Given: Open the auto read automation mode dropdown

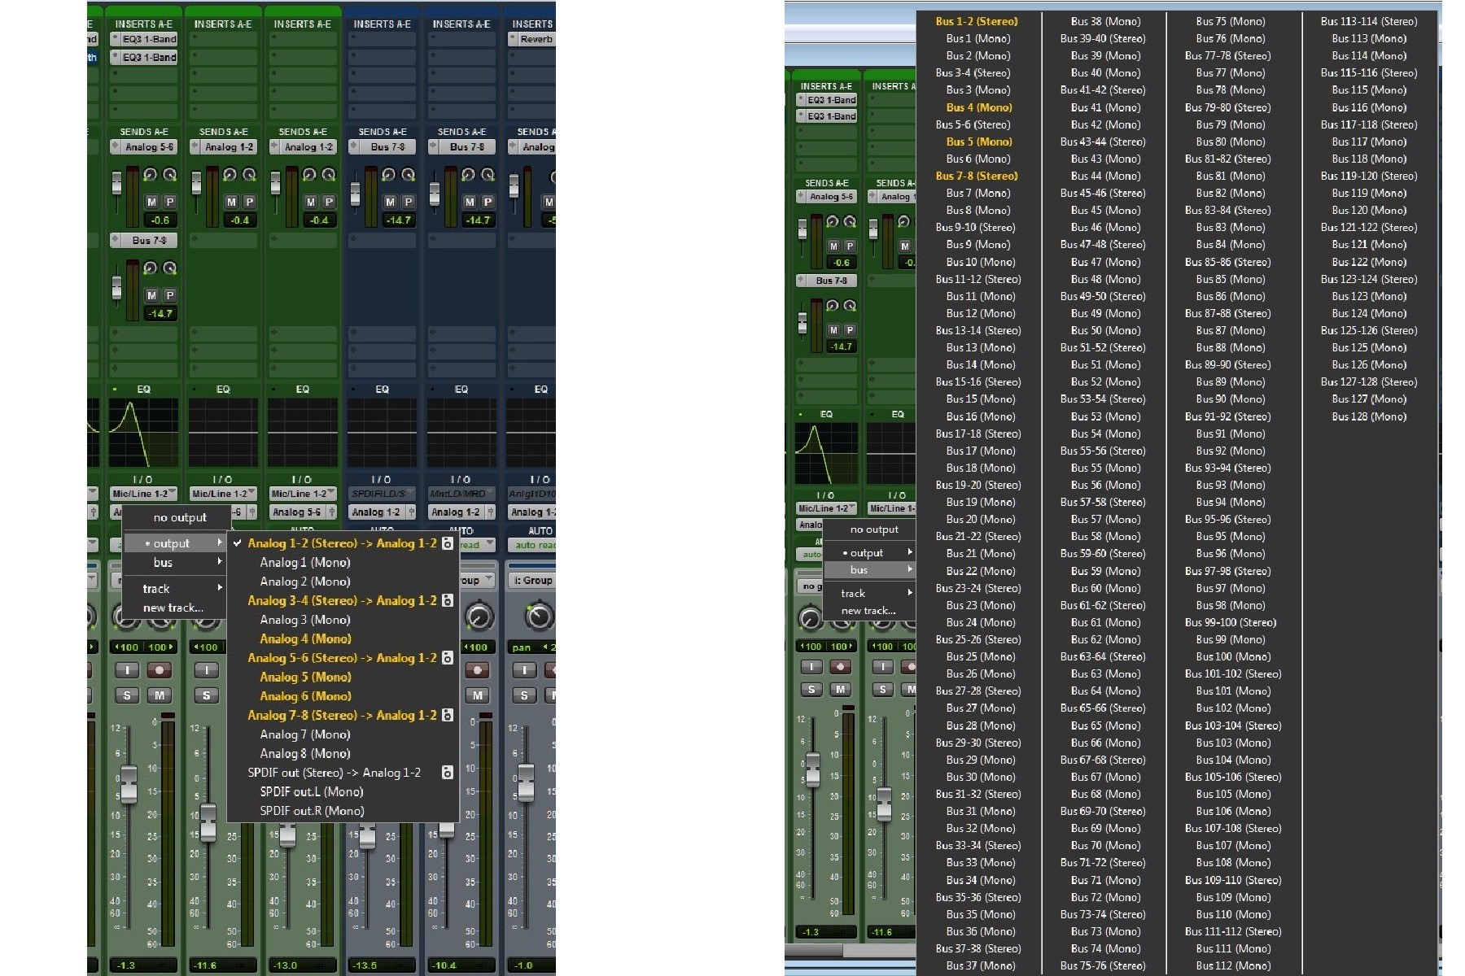Looking at the screenshot, I should pos(531,545).
